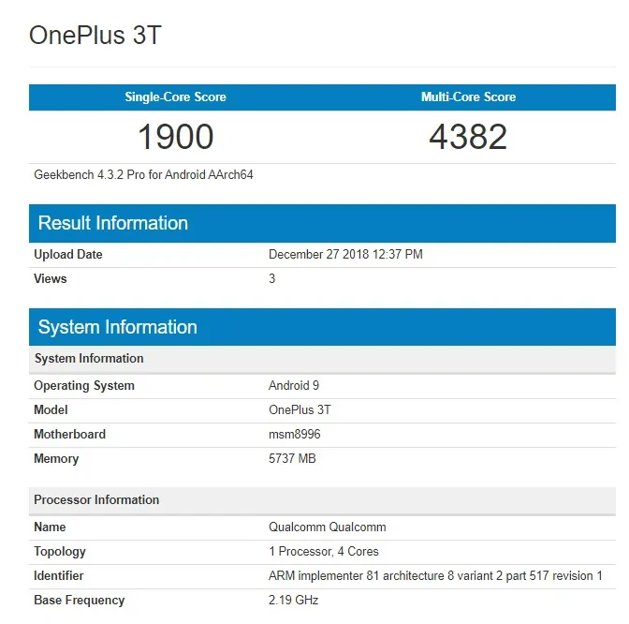Click the December 27 2018 upload timestamp
The width and height of the screenshot is (629, 624).
tap(345, 255)
